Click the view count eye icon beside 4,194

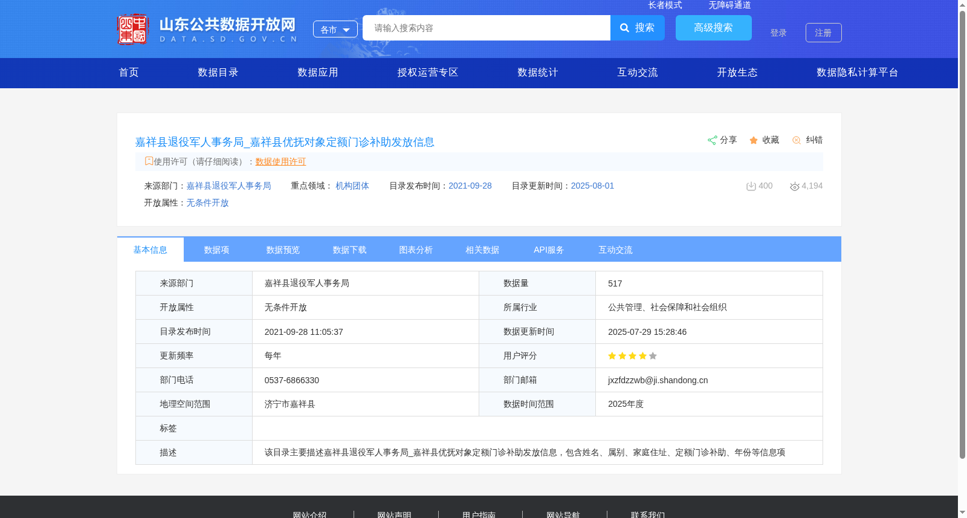(x=795, y=186)
